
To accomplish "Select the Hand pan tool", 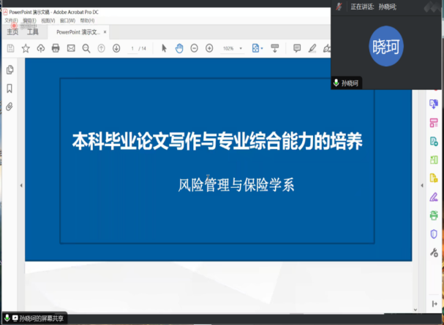I will (178, 48).
